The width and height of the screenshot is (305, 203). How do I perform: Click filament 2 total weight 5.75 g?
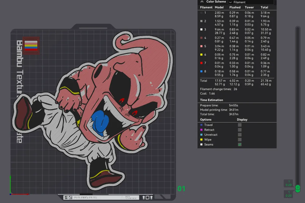tap(265, 25)
